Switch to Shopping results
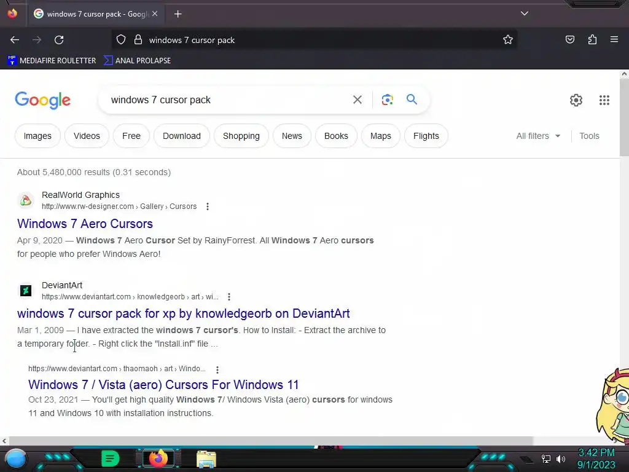The image size is (629, 472). click(x=241, y=136)
